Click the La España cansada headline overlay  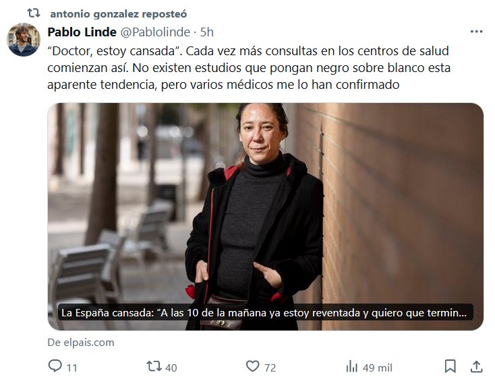[x=265, y=312]
